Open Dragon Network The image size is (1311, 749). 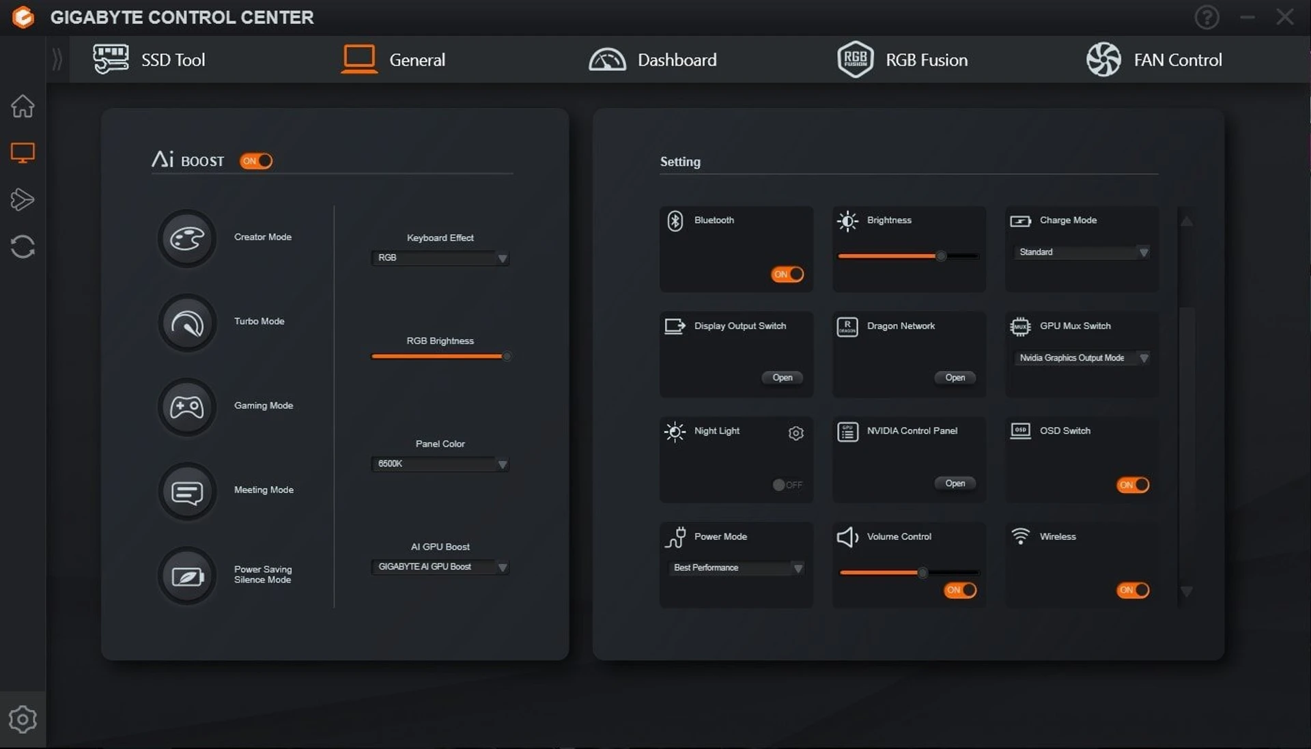[x=955, y=378]
